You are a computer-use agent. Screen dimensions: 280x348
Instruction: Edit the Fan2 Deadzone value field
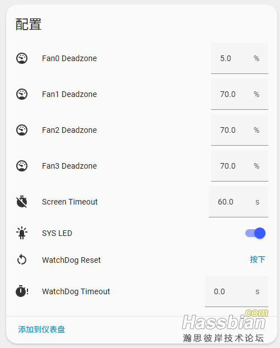click(240, 130)
